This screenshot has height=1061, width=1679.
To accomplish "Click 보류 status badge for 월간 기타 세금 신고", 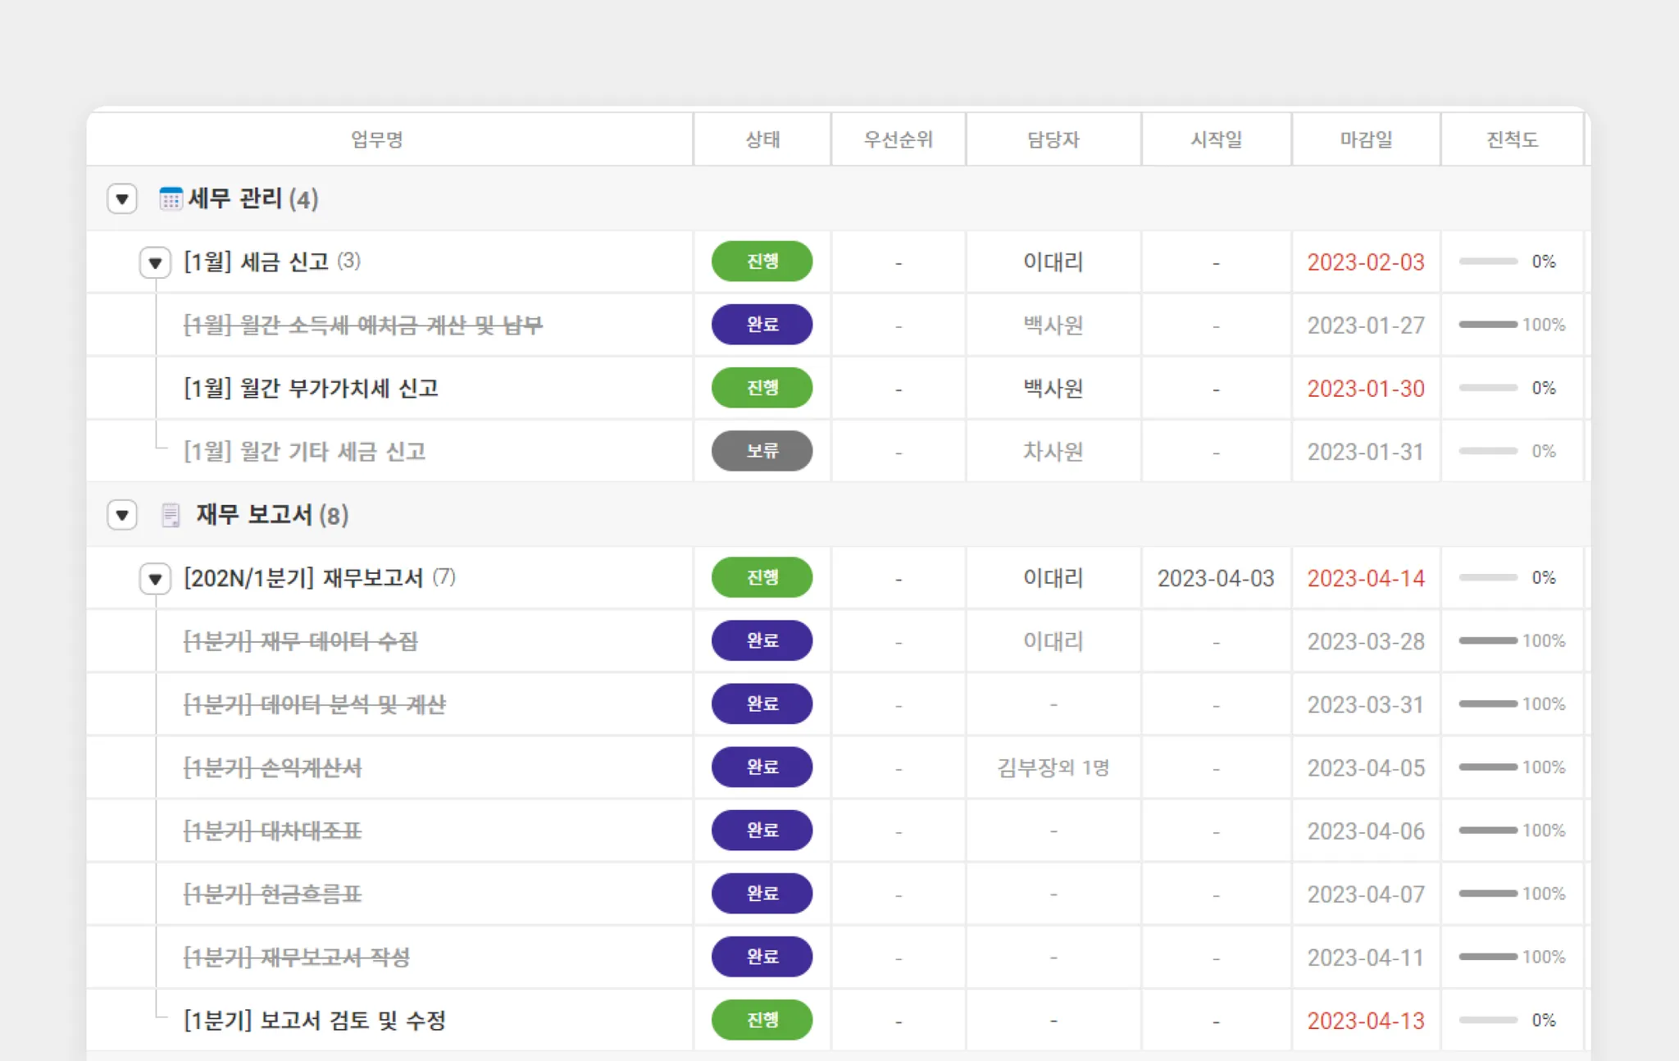I will 762,451.
